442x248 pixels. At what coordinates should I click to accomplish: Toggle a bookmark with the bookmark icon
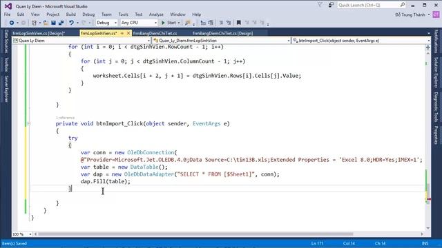239,23
